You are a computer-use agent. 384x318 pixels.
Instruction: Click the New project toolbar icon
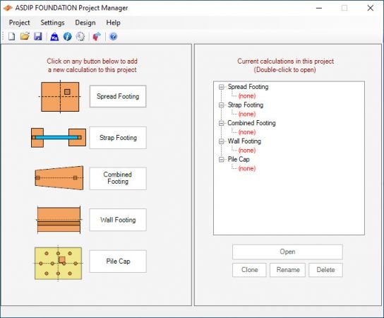pos(11,37)
